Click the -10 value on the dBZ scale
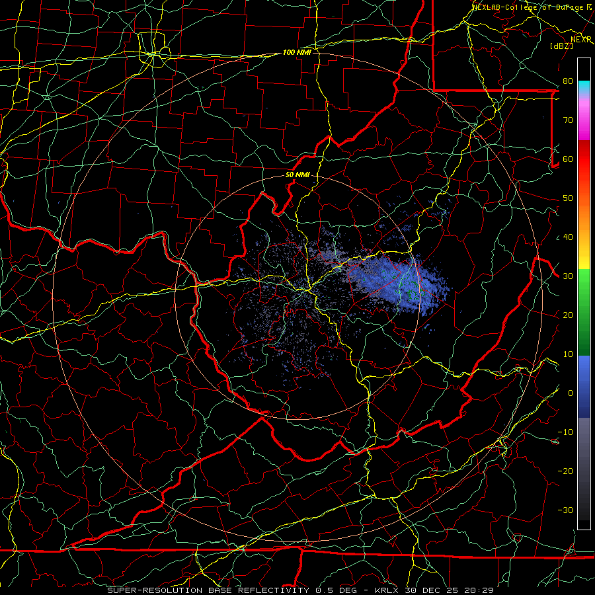 [565, 432]
